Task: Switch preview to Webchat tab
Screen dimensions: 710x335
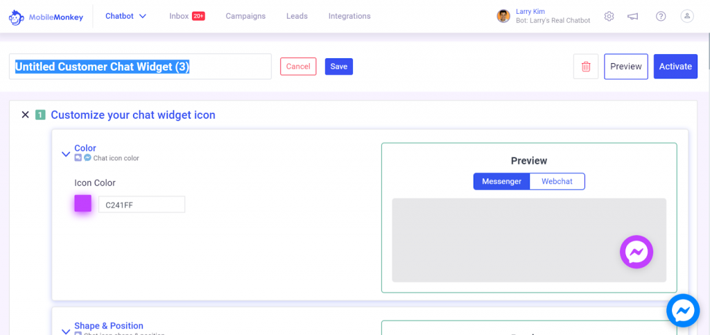Action: [557, 182]
